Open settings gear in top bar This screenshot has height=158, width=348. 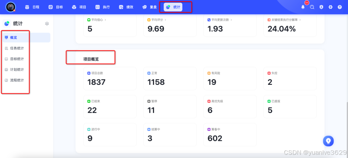(x=331, y=7)
